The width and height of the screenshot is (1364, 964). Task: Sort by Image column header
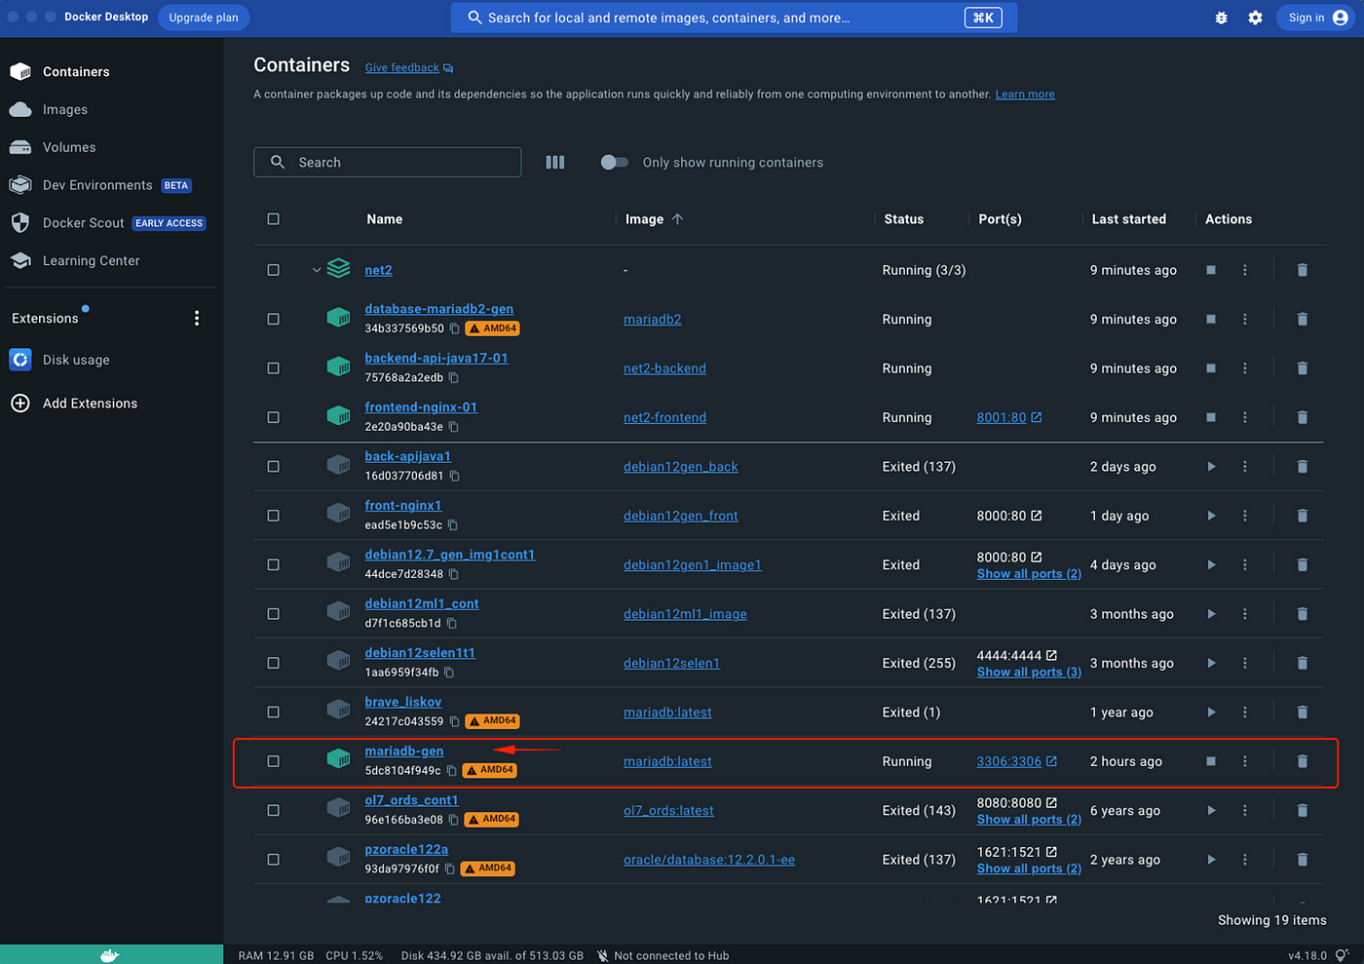click(x=655, y=219)
